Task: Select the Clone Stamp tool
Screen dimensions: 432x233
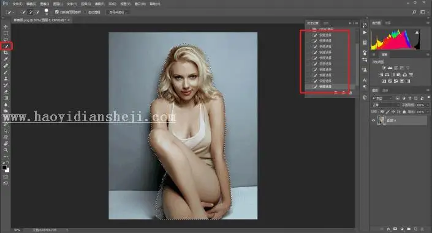Action: point(6,79)
